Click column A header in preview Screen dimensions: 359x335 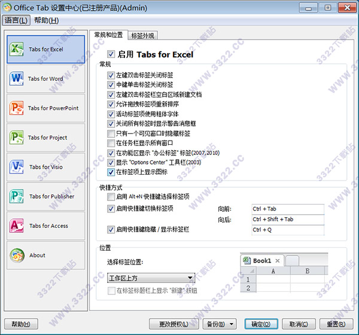(273, 271)
